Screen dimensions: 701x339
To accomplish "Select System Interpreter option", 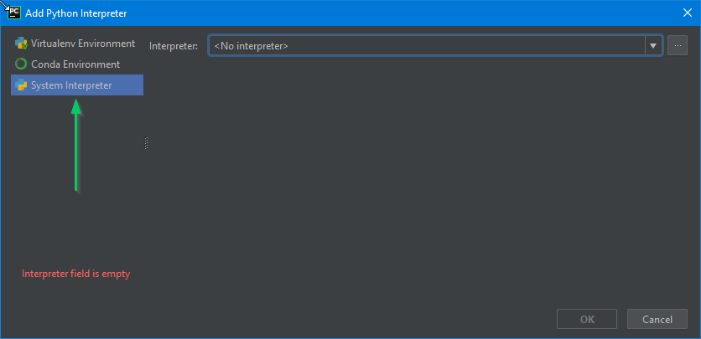I will (x=77, y=85).
